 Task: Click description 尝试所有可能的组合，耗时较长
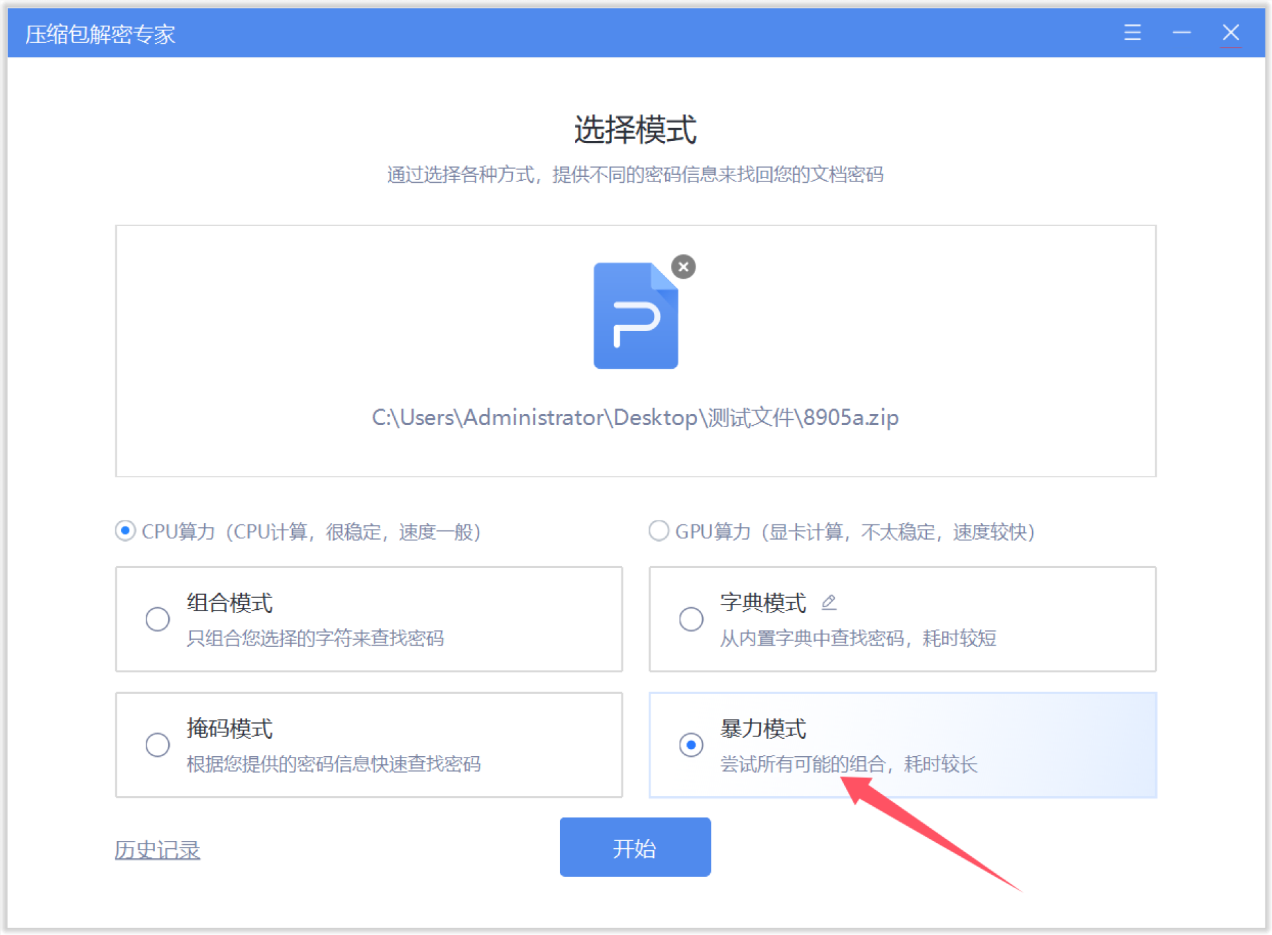(849, 763)
